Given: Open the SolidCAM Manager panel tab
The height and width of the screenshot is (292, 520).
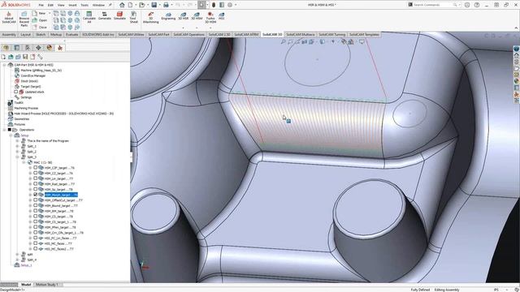Looking at the screenshot, I should click(x=60, y=48).
